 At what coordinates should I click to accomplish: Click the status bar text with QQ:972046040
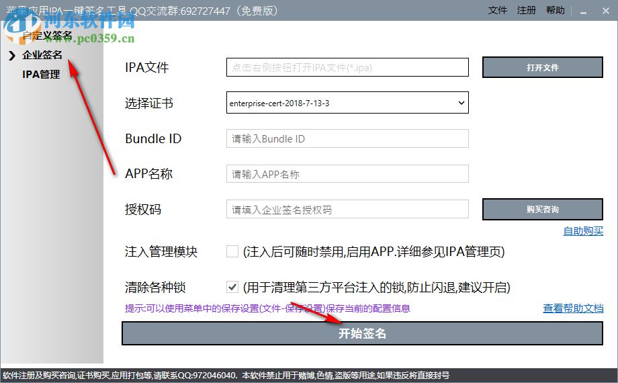click(x=226, y=375)
